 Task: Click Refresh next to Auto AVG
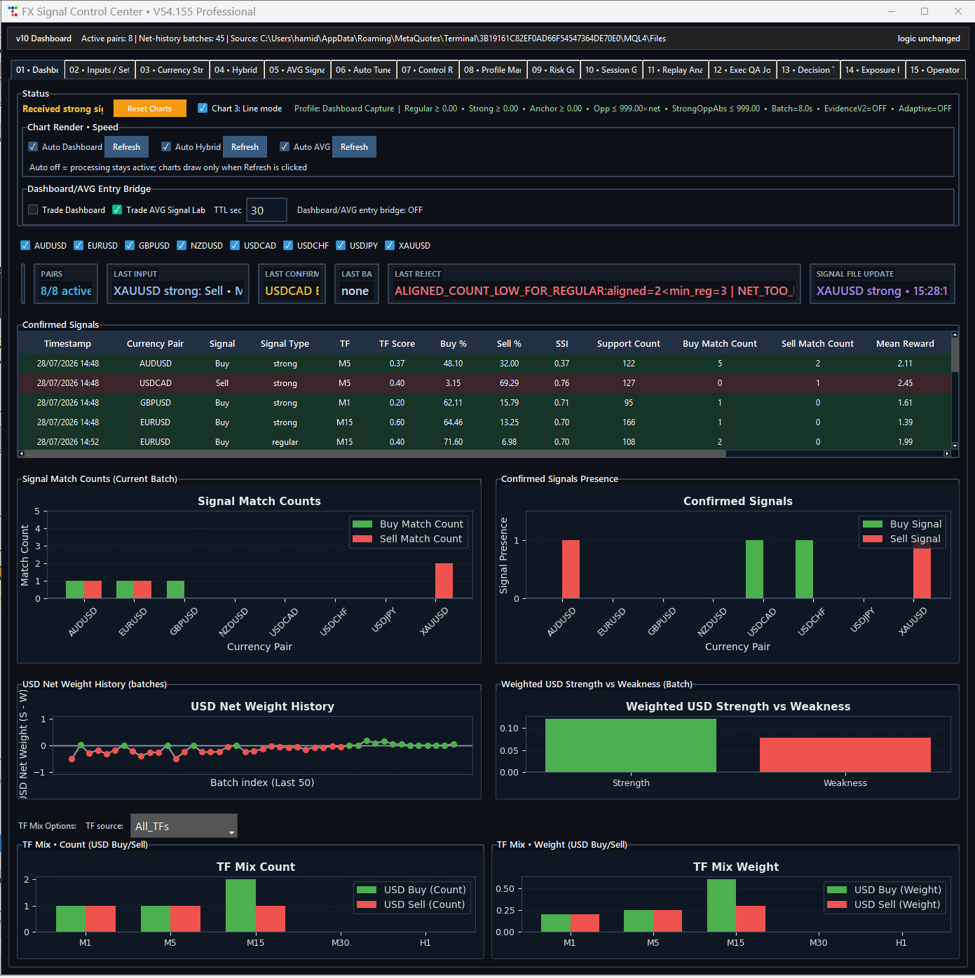point(354,147)
